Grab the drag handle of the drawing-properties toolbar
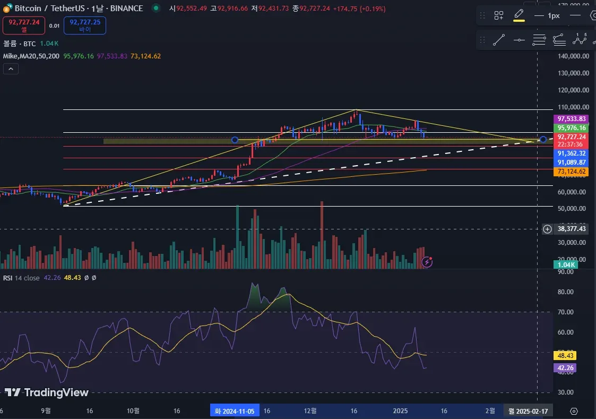 [x=482, y=15]
